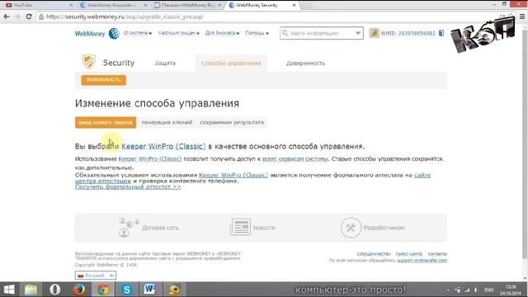Screen dimensions: 528x297
Task: Click the network icon in system tray
Action: pyautogui.click(x=467, y=290)
